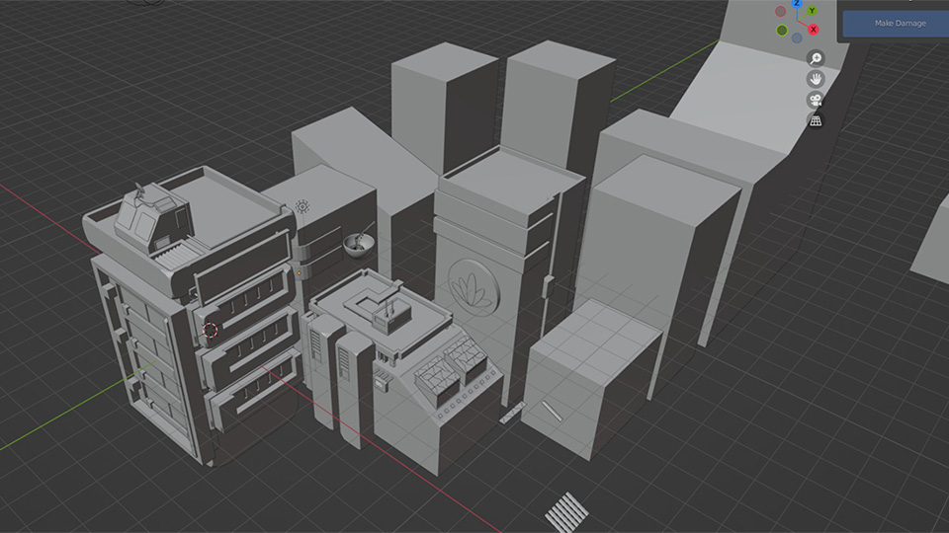Click the dark green negative Y gizmo circle
The width and height of the screenshot is (949, 533).
point(782,31)
